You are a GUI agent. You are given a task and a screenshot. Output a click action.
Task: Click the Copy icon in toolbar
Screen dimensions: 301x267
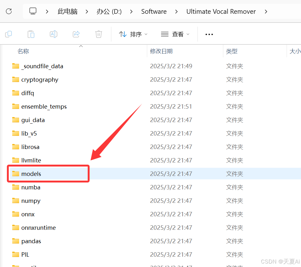pyautogui.click(x=8, y=34)
